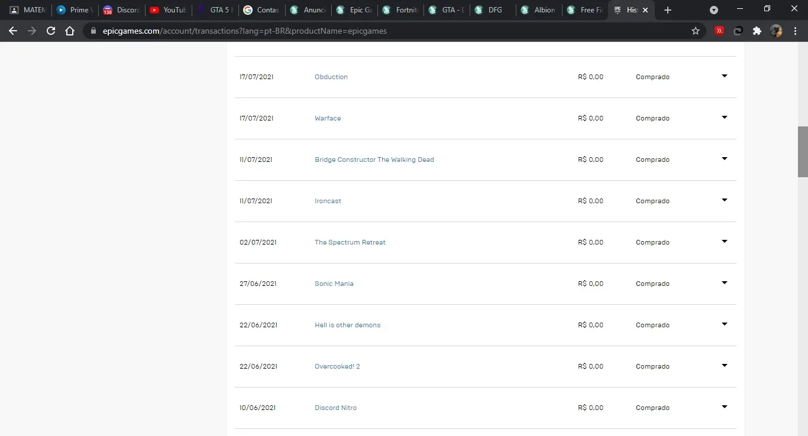Click the 10/06/2021 date cell
This screenshot has height=436, width=808.
click(257, 408)
